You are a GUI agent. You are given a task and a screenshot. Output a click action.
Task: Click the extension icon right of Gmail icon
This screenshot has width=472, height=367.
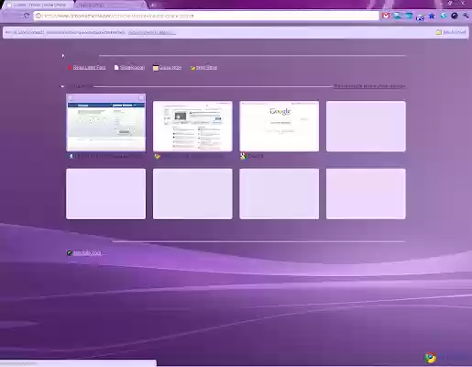point(397,16)
